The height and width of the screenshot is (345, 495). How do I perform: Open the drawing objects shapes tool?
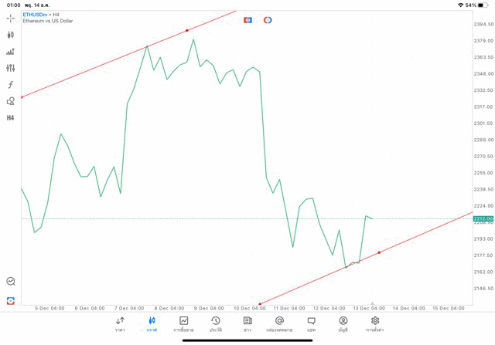coord(11,101)
